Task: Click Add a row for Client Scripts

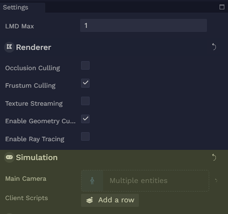Action: click(x=110, y=200)
